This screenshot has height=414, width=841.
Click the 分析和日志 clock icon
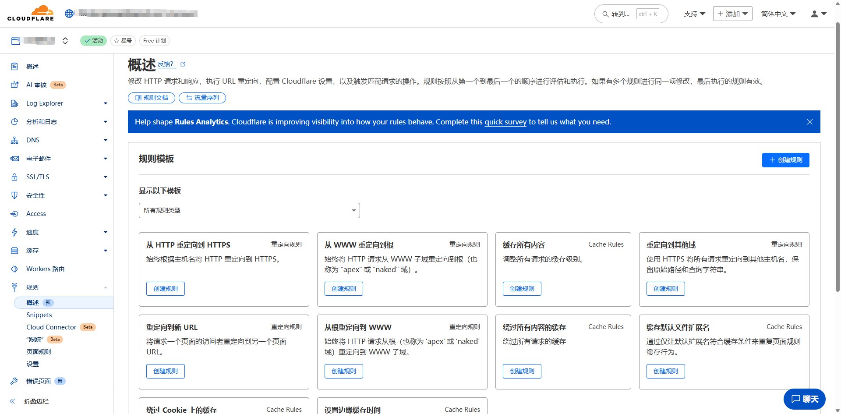click(x=14, y=122)
